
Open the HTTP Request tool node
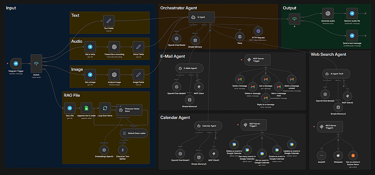coord(258,31)
